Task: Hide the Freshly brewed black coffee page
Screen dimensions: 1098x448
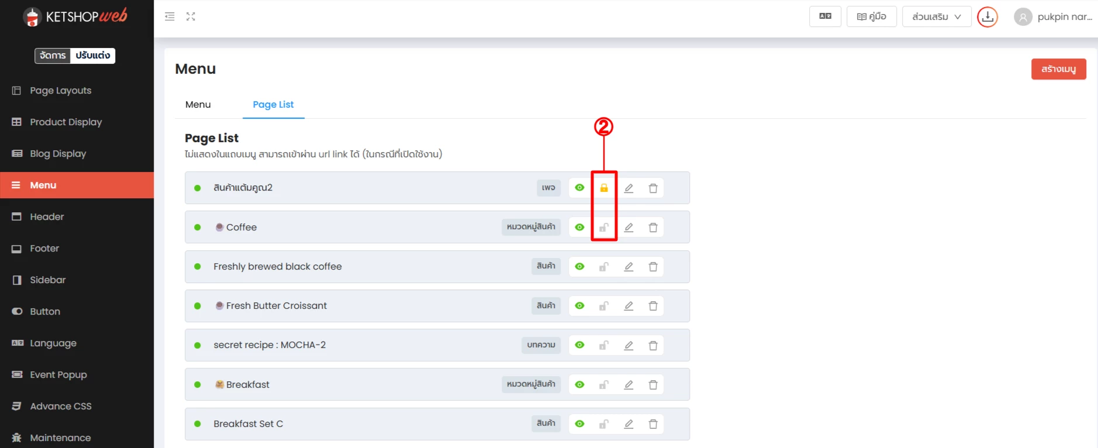Action: [579, 266]
